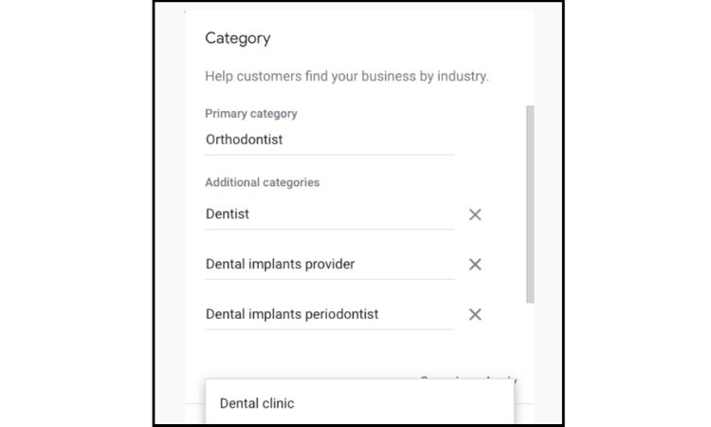
Task: Focus the Dental implants periodontist field
Action: [x=329, y=315]
